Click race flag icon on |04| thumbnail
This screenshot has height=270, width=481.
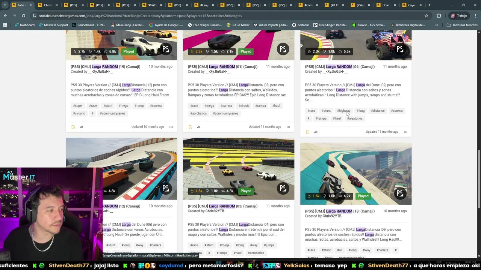tap(400, 49)
